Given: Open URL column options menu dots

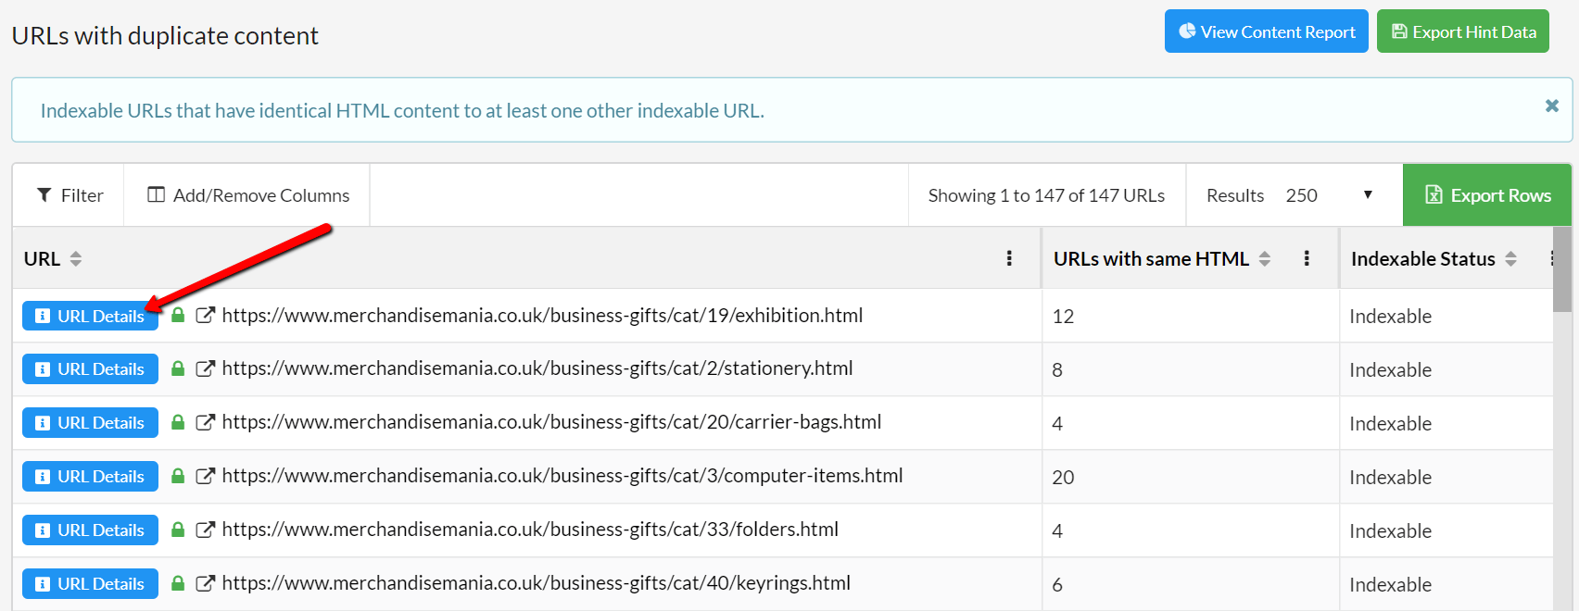Looking at the screenshot, I should pos(1009,258).
